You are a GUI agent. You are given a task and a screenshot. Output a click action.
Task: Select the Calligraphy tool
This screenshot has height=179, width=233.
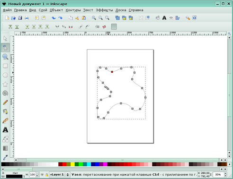pyautogui.click(x=5, y=121)
